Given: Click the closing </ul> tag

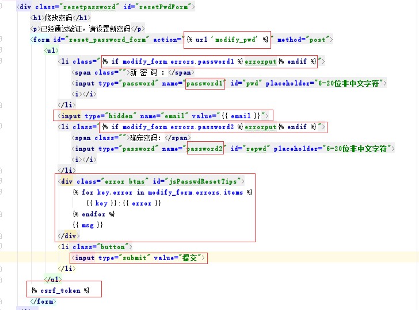Looking at the screenshot, I should tap(53, 280).
